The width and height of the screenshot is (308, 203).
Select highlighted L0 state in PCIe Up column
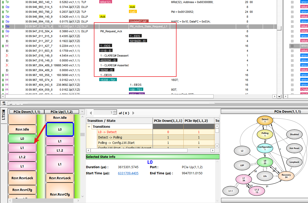pos(60,129)
